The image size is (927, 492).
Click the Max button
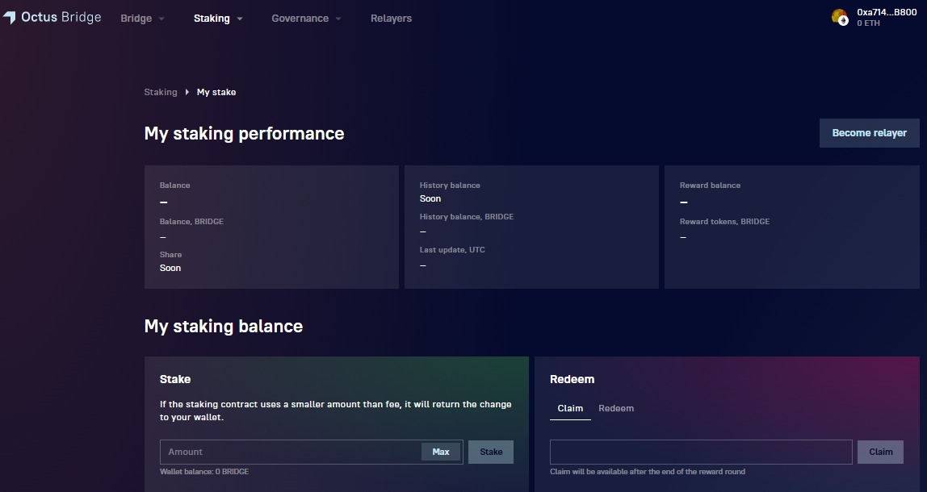[x=440, y=452]
